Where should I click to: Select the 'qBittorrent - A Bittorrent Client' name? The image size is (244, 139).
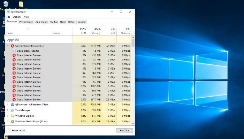pyautogui.click(x=32, y=105)
